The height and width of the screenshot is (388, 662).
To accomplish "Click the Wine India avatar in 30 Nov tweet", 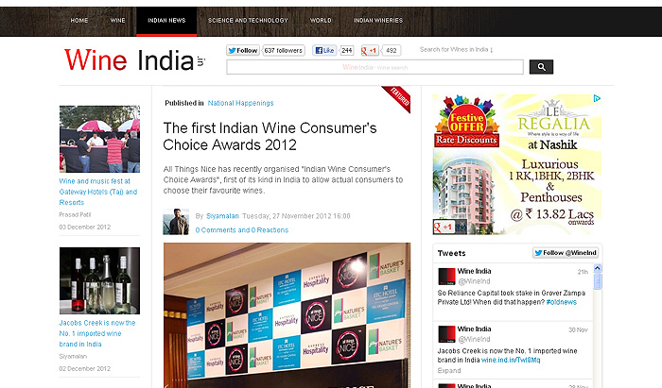I will coord(446,334).
